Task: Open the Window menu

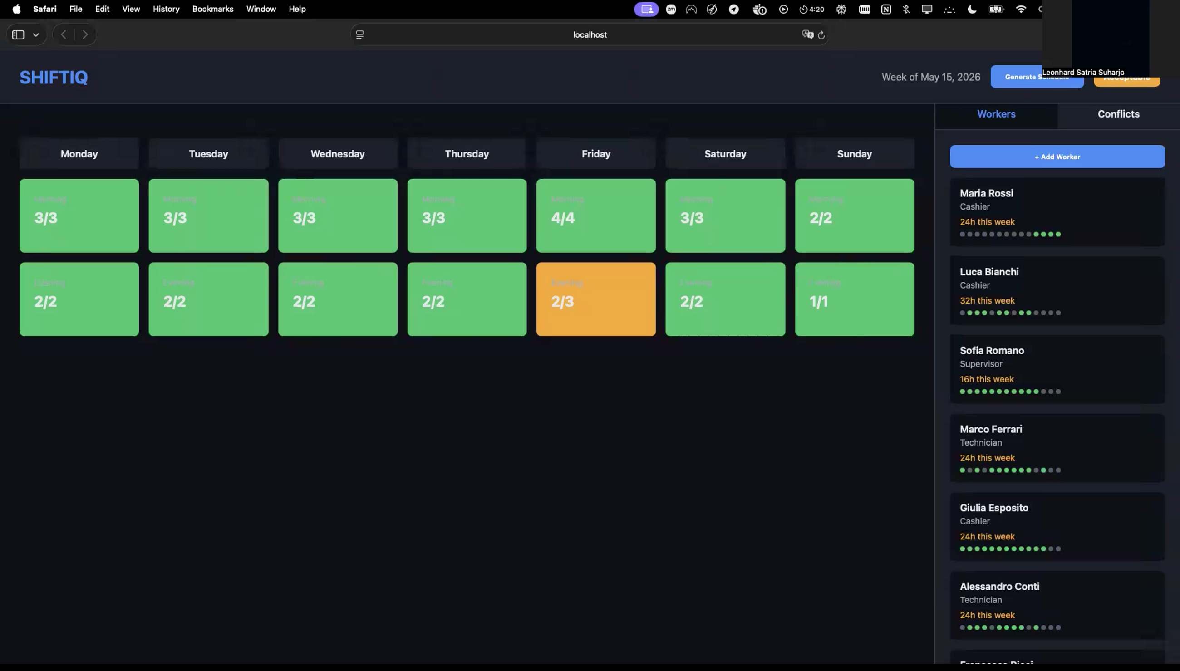Action: point(261,9)
